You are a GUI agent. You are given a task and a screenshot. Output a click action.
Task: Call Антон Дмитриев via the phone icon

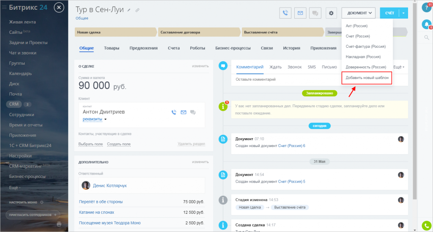[x=174, y=112]
